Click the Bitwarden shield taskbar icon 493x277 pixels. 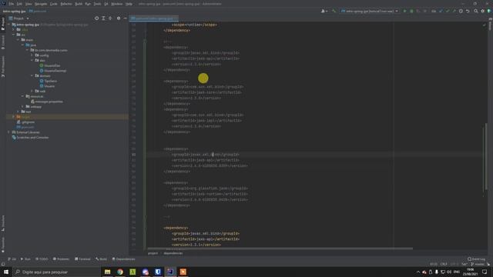click(158, 272)
